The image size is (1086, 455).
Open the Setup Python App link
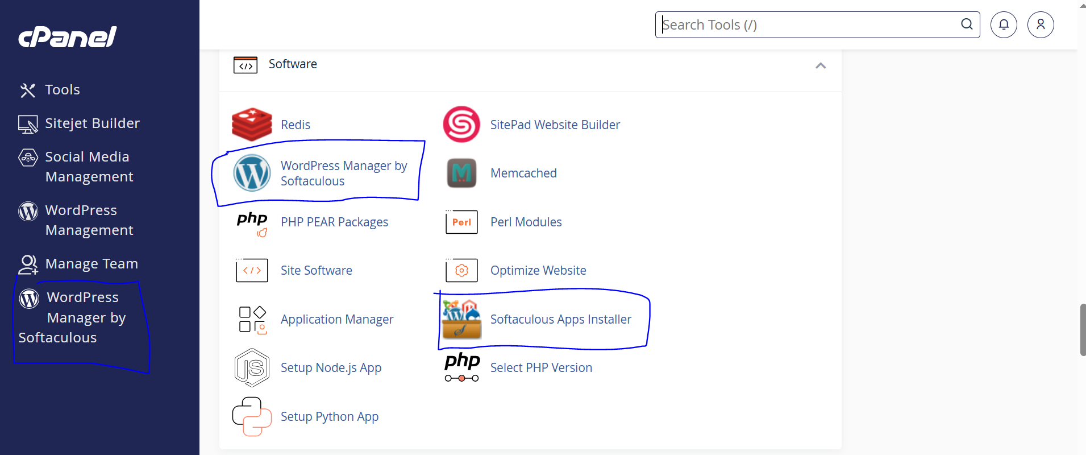coord(330,416)
